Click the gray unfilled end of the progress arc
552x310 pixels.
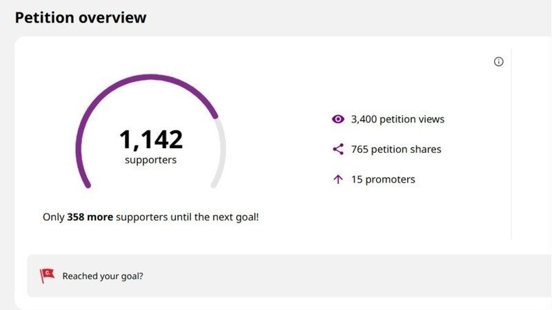pos(222,155)
